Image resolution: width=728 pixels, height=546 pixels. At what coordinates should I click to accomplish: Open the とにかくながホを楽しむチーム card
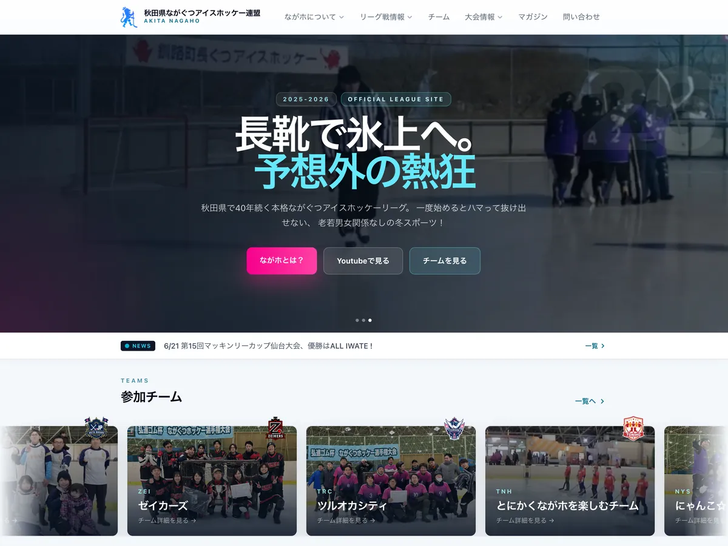pyautogui.click(x=570, y=480)
